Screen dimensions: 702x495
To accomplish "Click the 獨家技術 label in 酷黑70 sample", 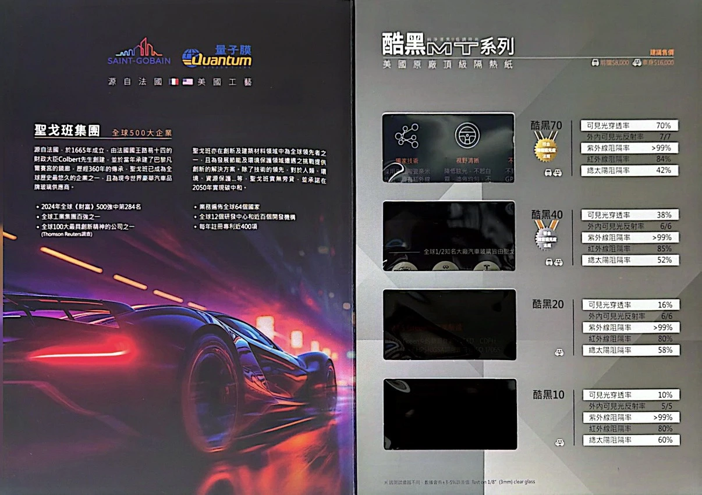I will pos(406,160).
